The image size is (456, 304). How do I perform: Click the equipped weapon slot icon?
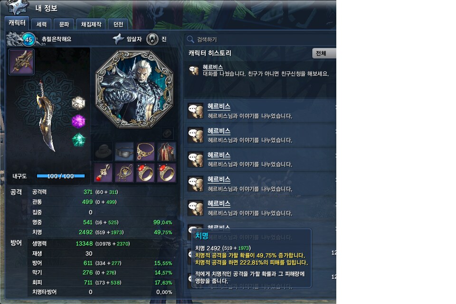(x=21, y=62)
